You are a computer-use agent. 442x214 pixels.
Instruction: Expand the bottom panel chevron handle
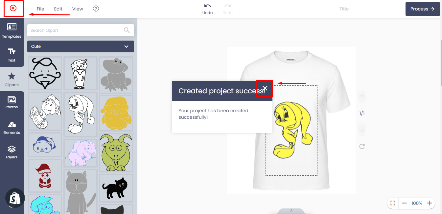[291, 211]
